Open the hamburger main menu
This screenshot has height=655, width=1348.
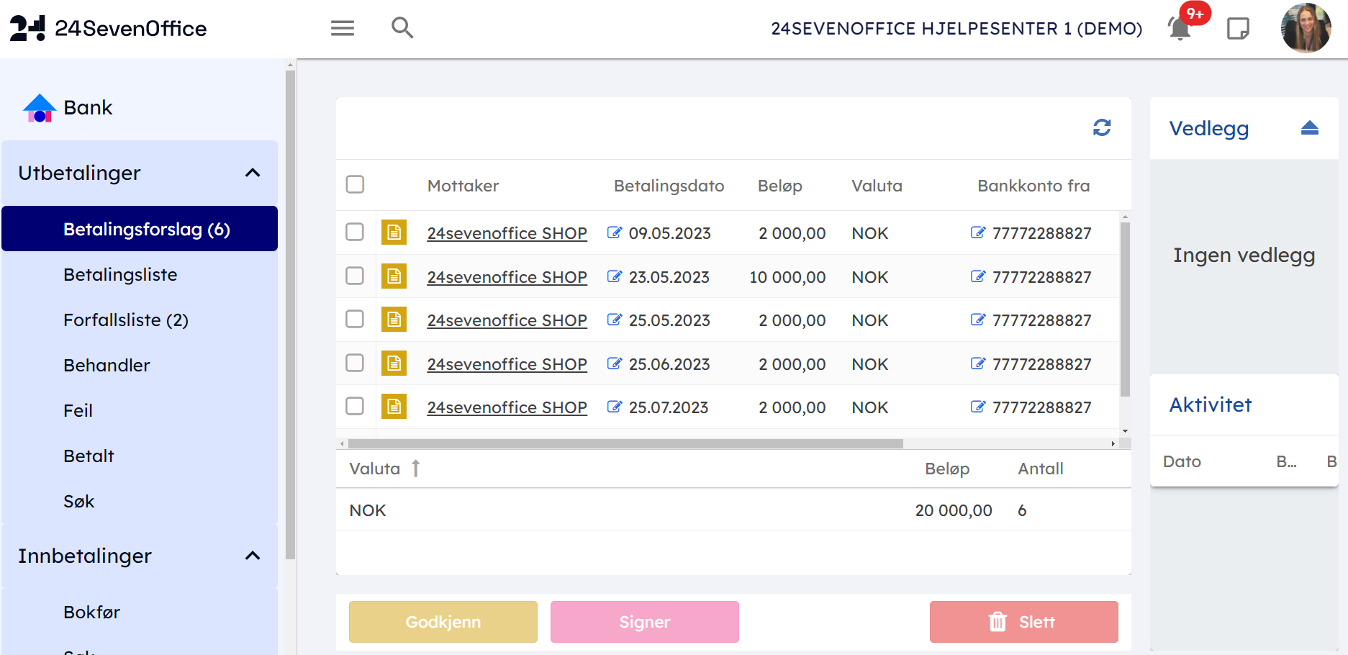342,28
